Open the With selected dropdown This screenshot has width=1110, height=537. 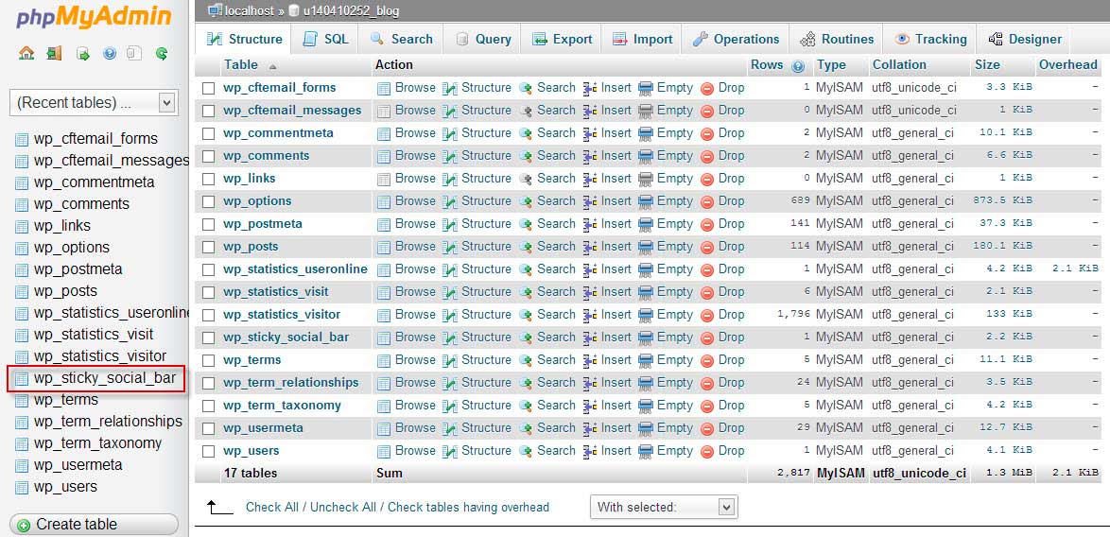tap(664, 507)
